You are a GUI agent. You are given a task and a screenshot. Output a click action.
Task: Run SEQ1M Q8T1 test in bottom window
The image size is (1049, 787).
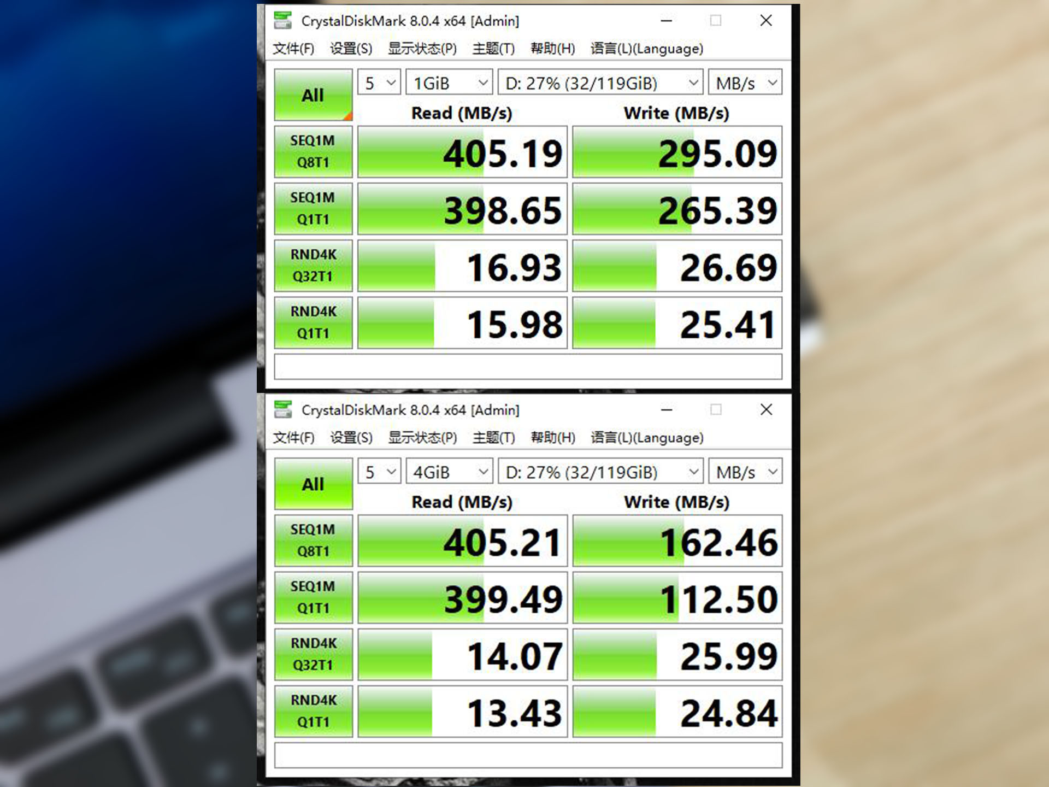point(313,541)
